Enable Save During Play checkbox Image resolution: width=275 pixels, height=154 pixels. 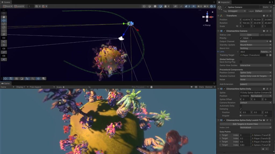click(x=241, y=62)
